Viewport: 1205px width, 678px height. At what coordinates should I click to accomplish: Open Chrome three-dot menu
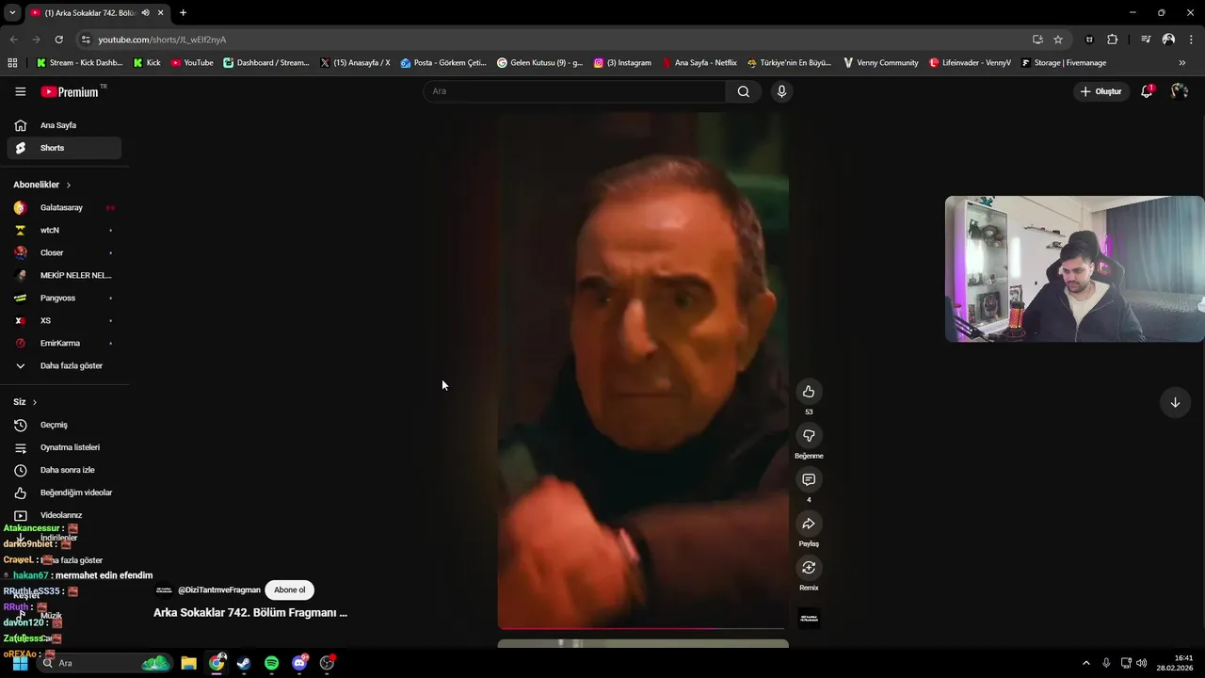(1192, 40)
